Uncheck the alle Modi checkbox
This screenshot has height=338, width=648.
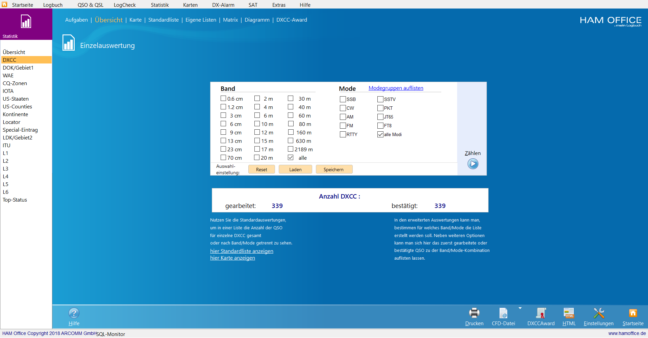point(380,134)
